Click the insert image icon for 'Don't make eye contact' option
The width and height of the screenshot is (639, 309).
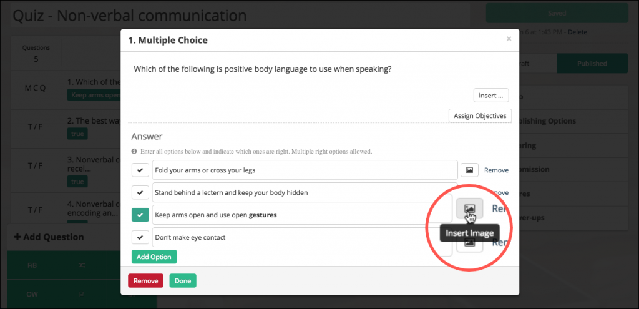[469, 244]
